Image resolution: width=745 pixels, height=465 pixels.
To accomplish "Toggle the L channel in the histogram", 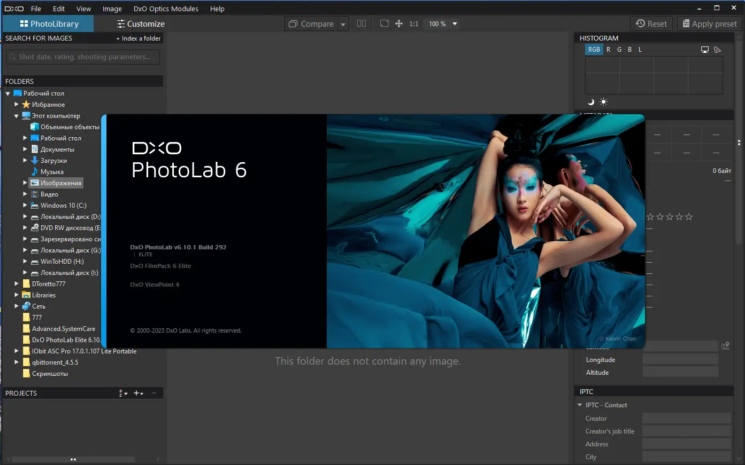I will (640, 50).
